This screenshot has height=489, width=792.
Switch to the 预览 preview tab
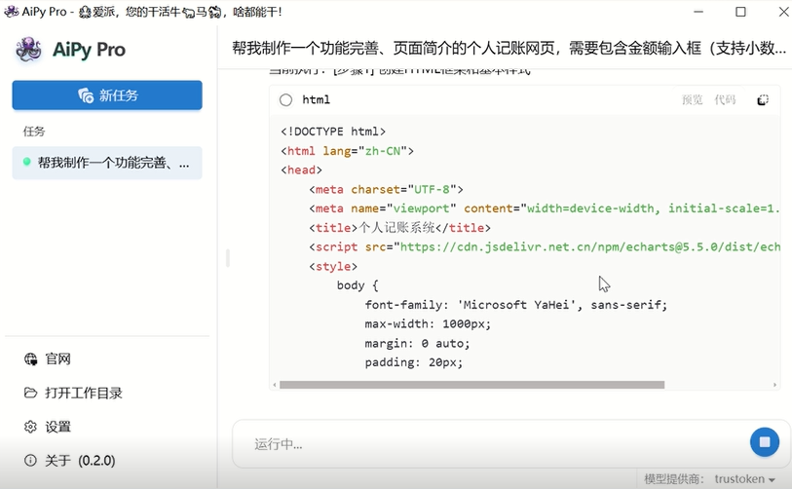[692, 99]
